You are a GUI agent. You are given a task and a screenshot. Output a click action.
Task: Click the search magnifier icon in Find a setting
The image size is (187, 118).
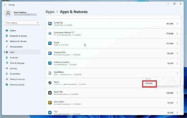(38, 23)
